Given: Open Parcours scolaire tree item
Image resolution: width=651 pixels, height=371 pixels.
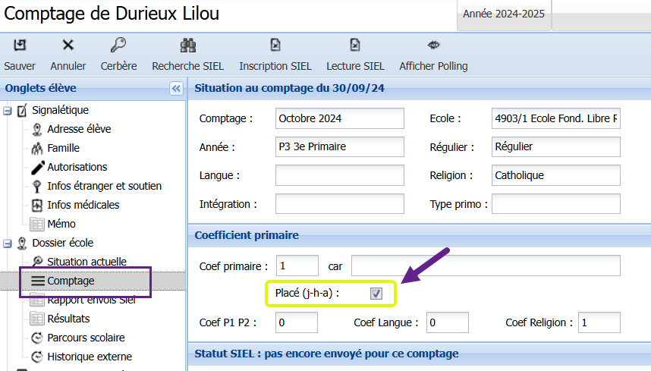Looking at the screenshot, I should click(86, 338).
